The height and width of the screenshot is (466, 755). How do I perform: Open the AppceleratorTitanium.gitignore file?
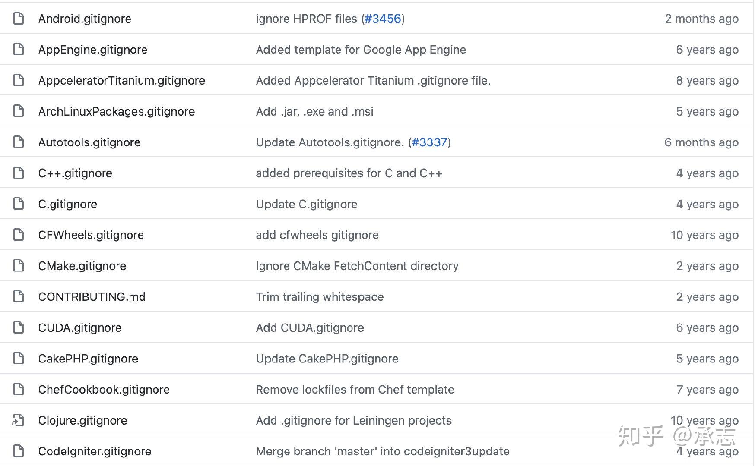click(121, 81)
